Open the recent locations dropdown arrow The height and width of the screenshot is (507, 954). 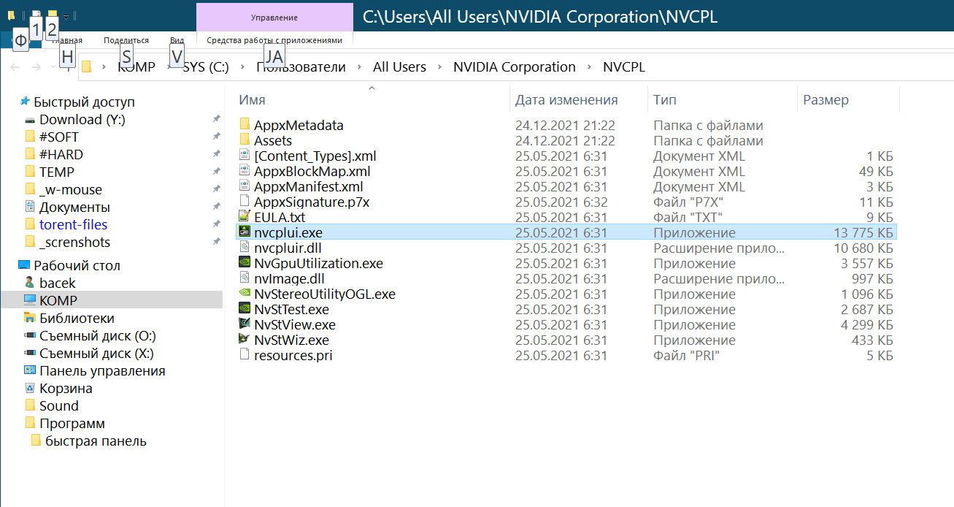pyautogui.click(x=53, y=67)
